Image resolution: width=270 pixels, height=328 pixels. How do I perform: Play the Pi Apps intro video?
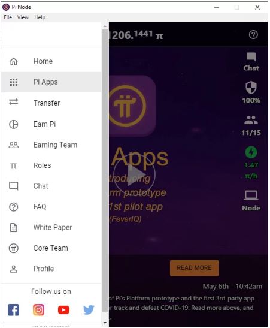pyautogui.click(x=134, y=174)
